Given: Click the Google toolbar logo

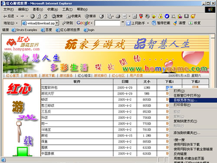Looking at the screenshot, I should 83,23.
